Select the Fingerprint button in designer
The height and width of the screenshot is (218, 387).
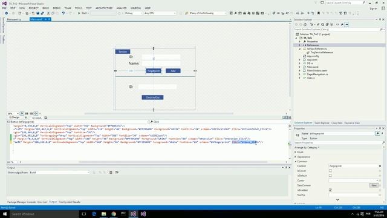153,71
